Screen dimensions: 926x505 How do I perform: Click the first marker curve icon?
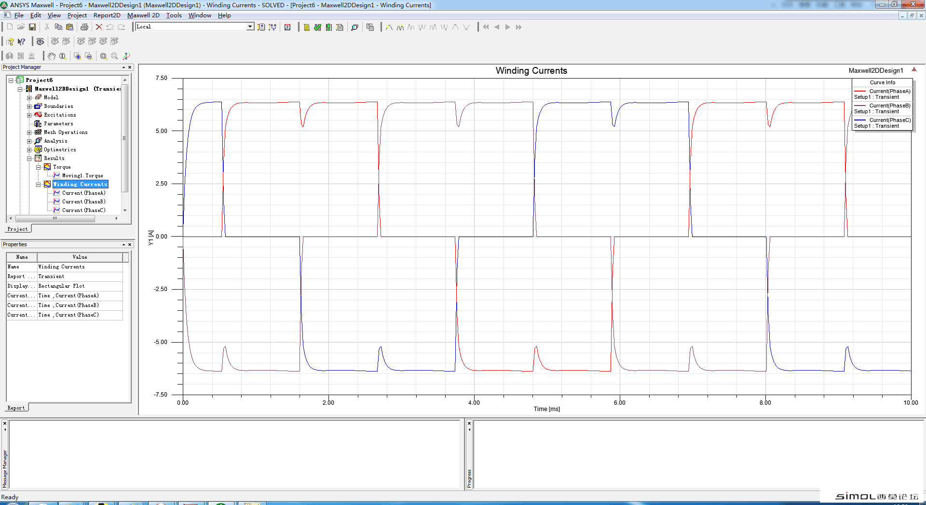(x=389, y=27)
